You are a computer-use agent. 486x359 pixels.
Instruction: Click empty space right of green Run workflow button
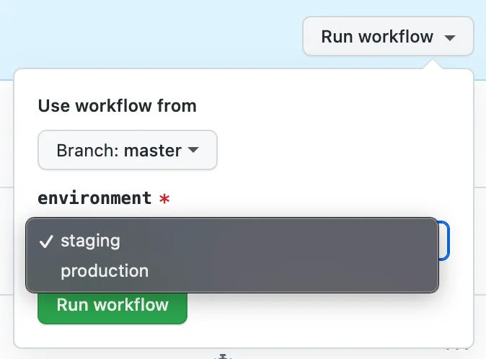[x=324, y=310]
